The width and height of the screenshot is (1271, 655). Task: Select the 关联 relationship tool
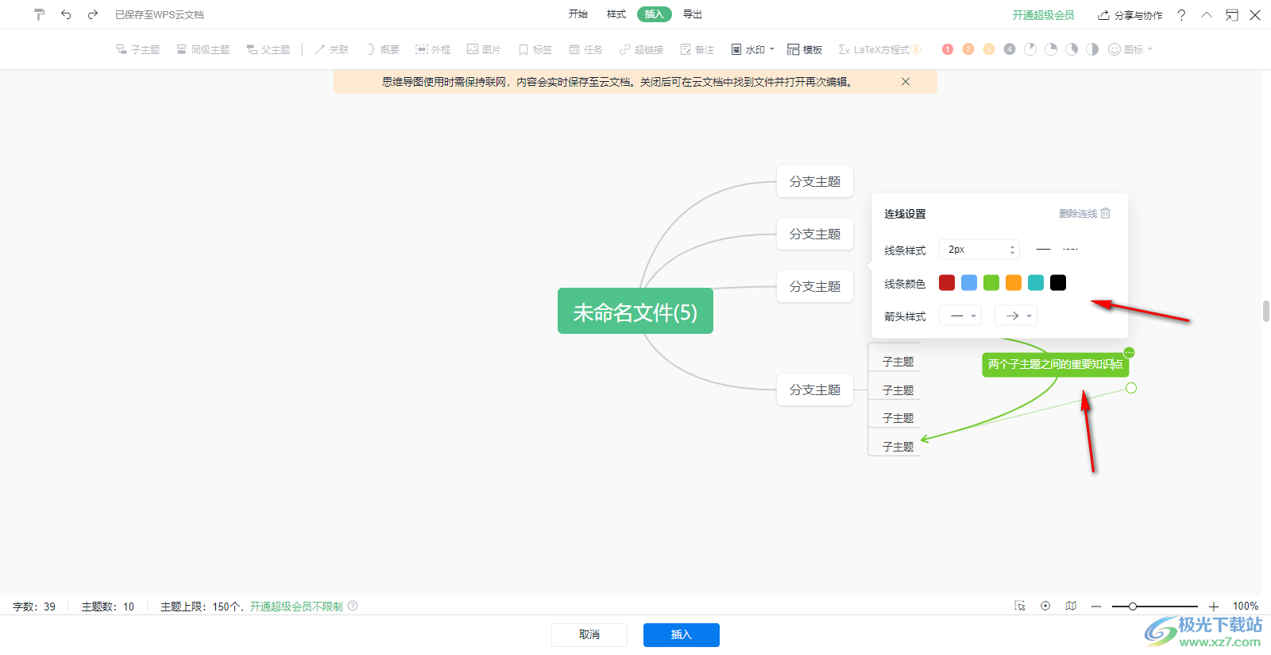332,49
